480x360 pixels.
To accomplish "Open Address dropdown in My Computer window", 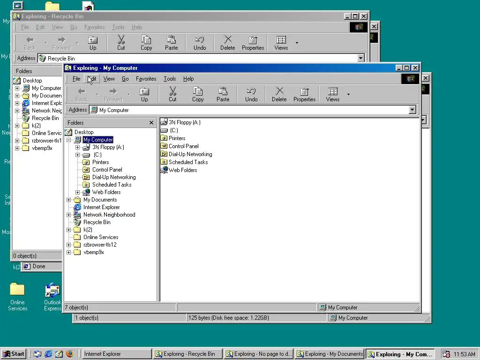I will pos(412,110).
